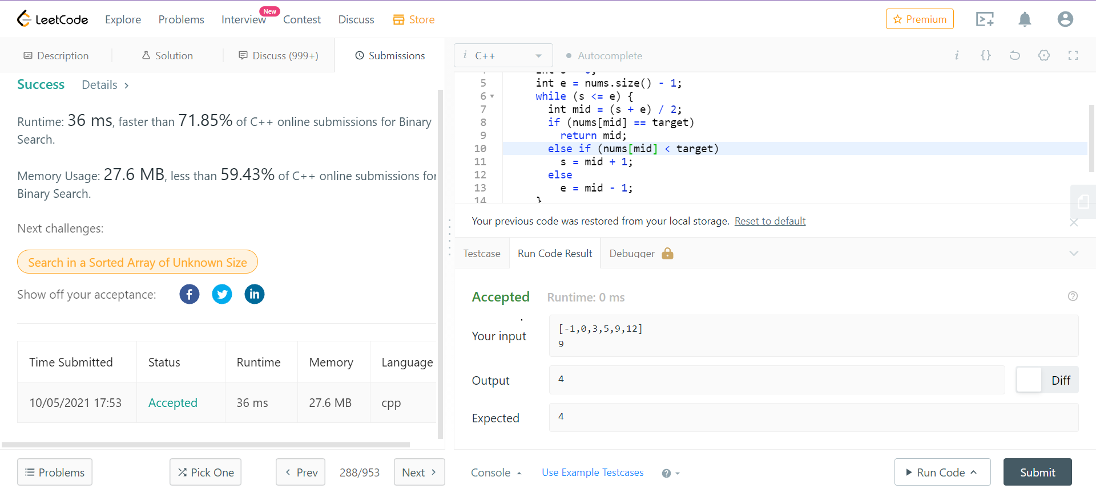Open the Description tab
1096x493 pixels.
(x=56, y=55)
